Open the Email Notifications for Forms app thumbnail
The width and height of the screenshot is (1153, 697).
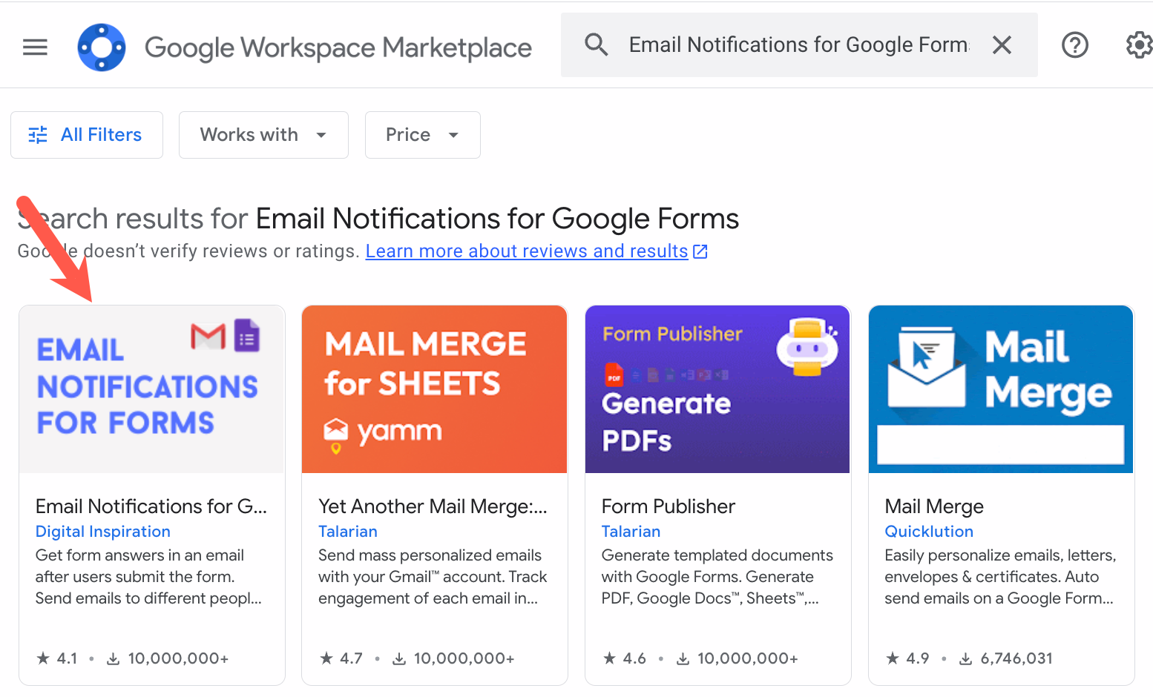tap(151, 389)
